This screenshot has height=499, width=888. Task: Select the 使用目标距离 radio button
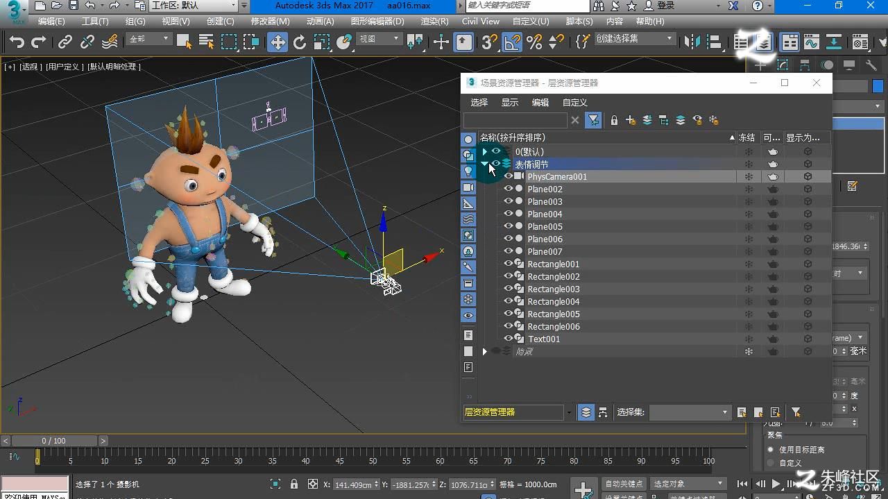coord(770,450)
